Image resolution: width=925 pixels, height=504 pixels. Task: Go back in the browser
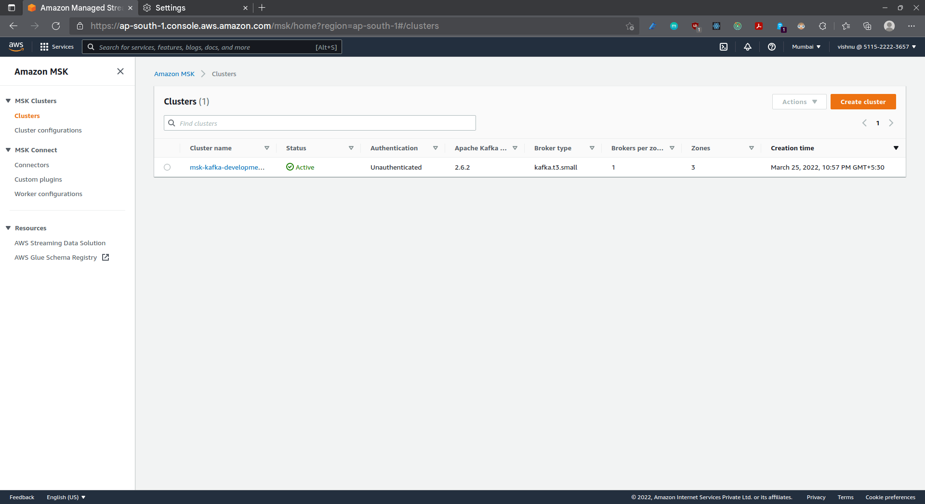(x=13, y=26)
